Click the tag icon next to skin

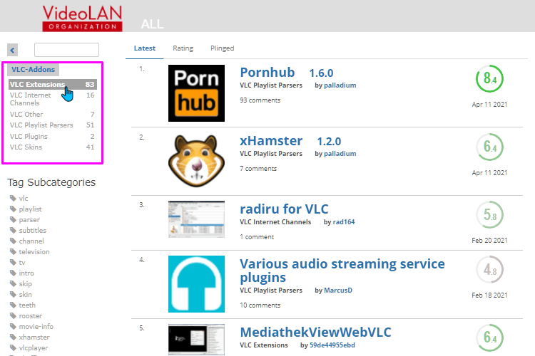coord(14,294)
